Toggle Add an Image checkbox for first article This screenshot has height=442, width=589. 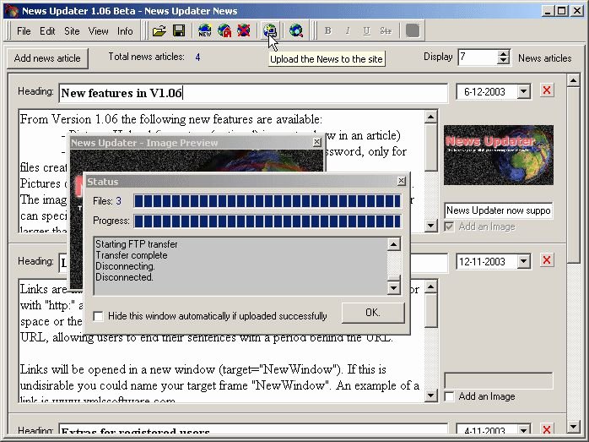coord(449,226)
